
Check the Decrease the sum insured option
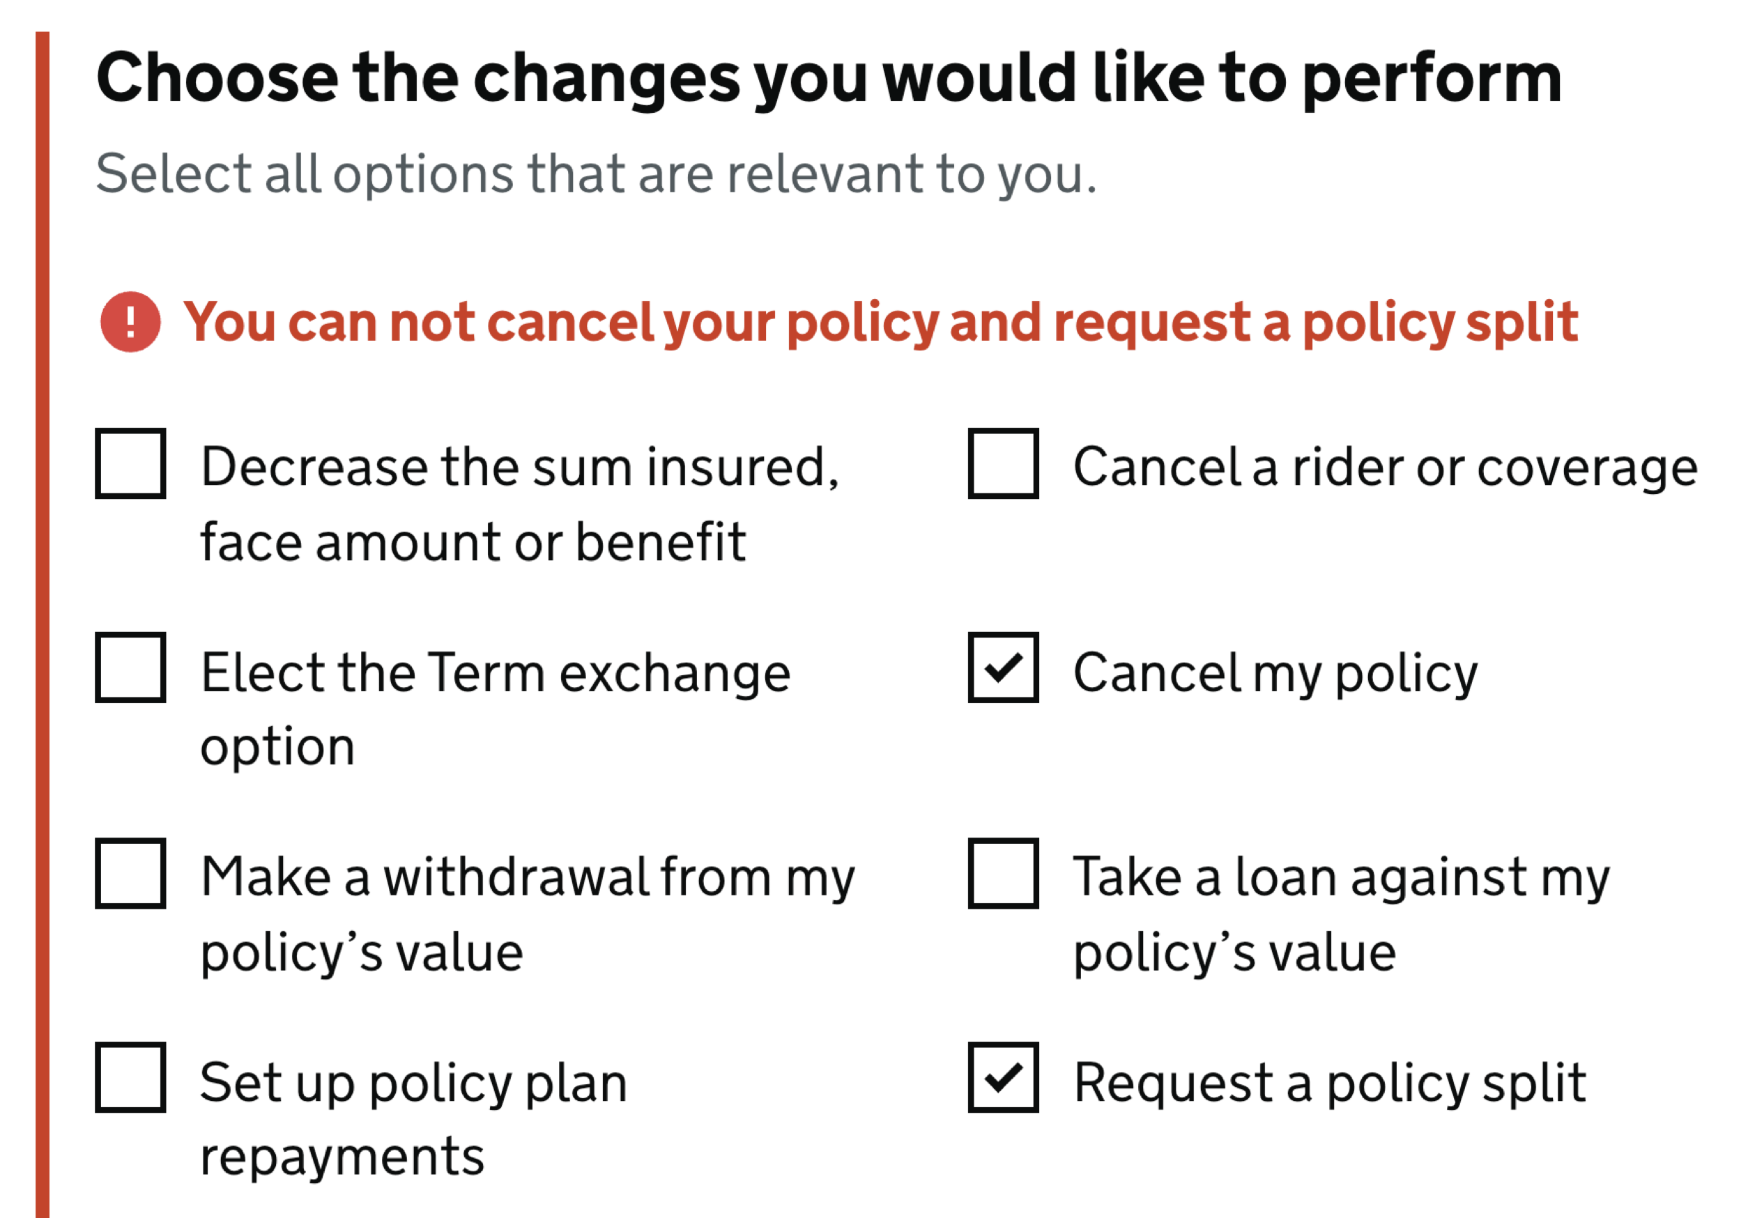point(131,465)
